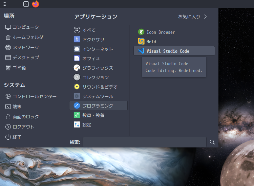The image size is (254, 186).
Task: Click the ホームフォルダ house icon
Action: pos(8,37)
